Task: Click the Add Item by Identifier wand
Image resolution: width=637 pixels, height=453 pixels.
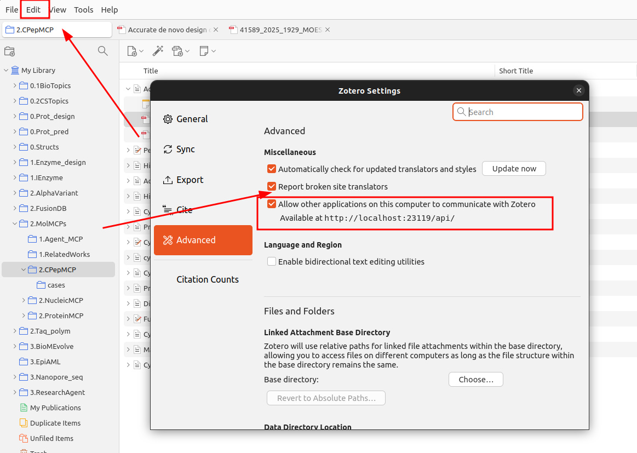Action: click(x=158, y=51)
